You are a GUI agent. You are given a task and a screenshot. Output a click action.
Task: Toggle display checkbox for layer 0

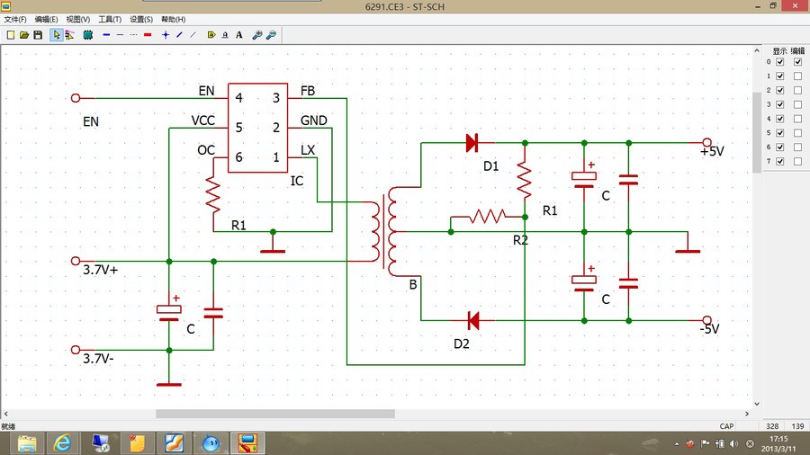(780, 62)
